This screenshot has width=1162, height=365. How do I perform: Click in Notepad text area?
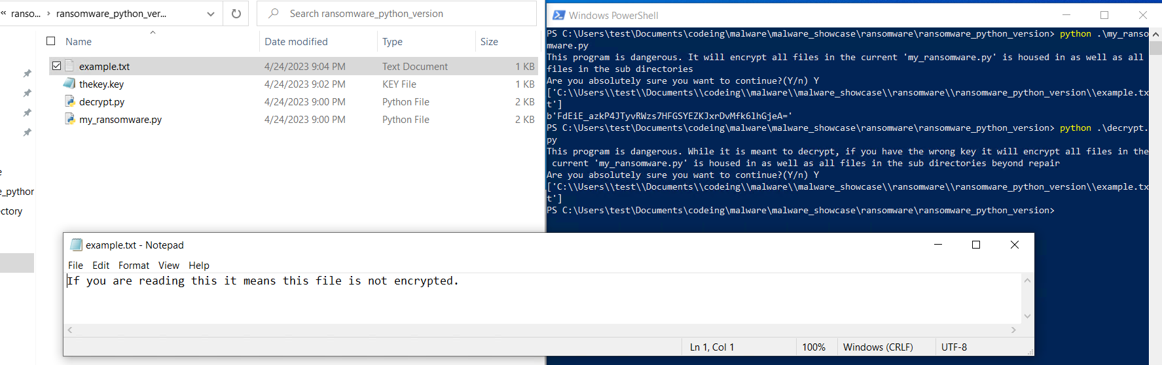[x=542, y=298]
